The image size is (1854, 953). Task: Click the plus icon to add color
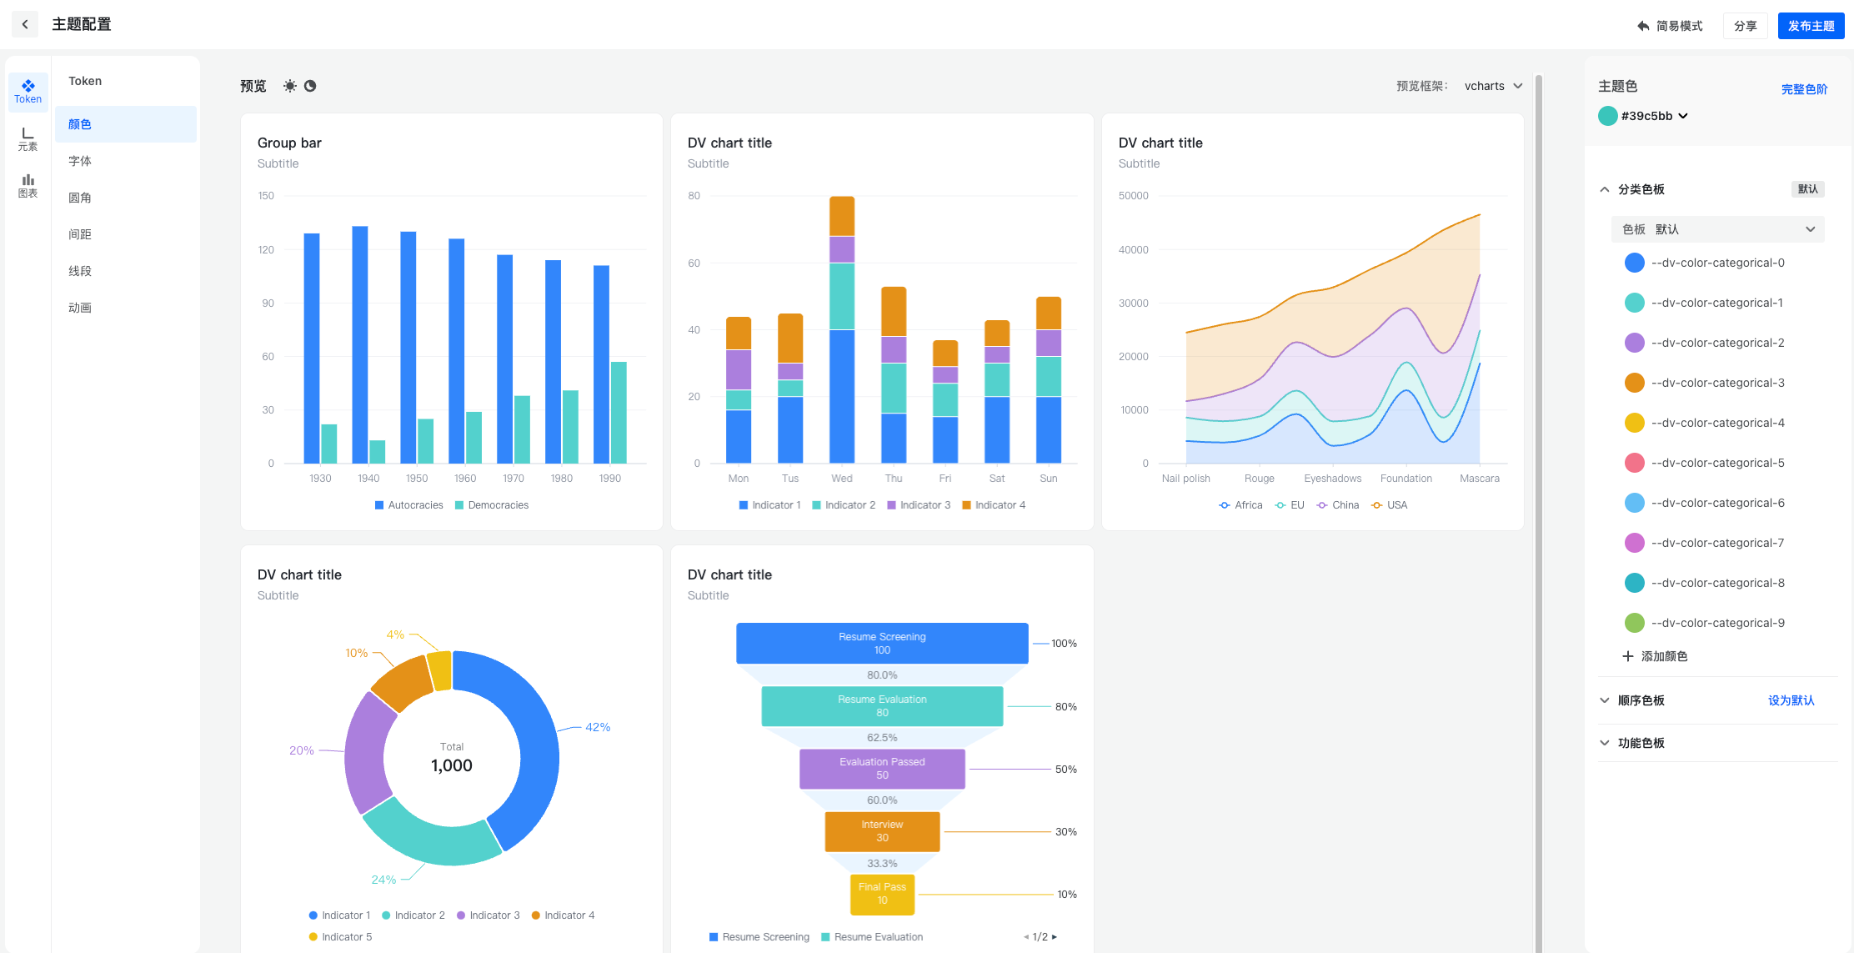coord(1627,656)
